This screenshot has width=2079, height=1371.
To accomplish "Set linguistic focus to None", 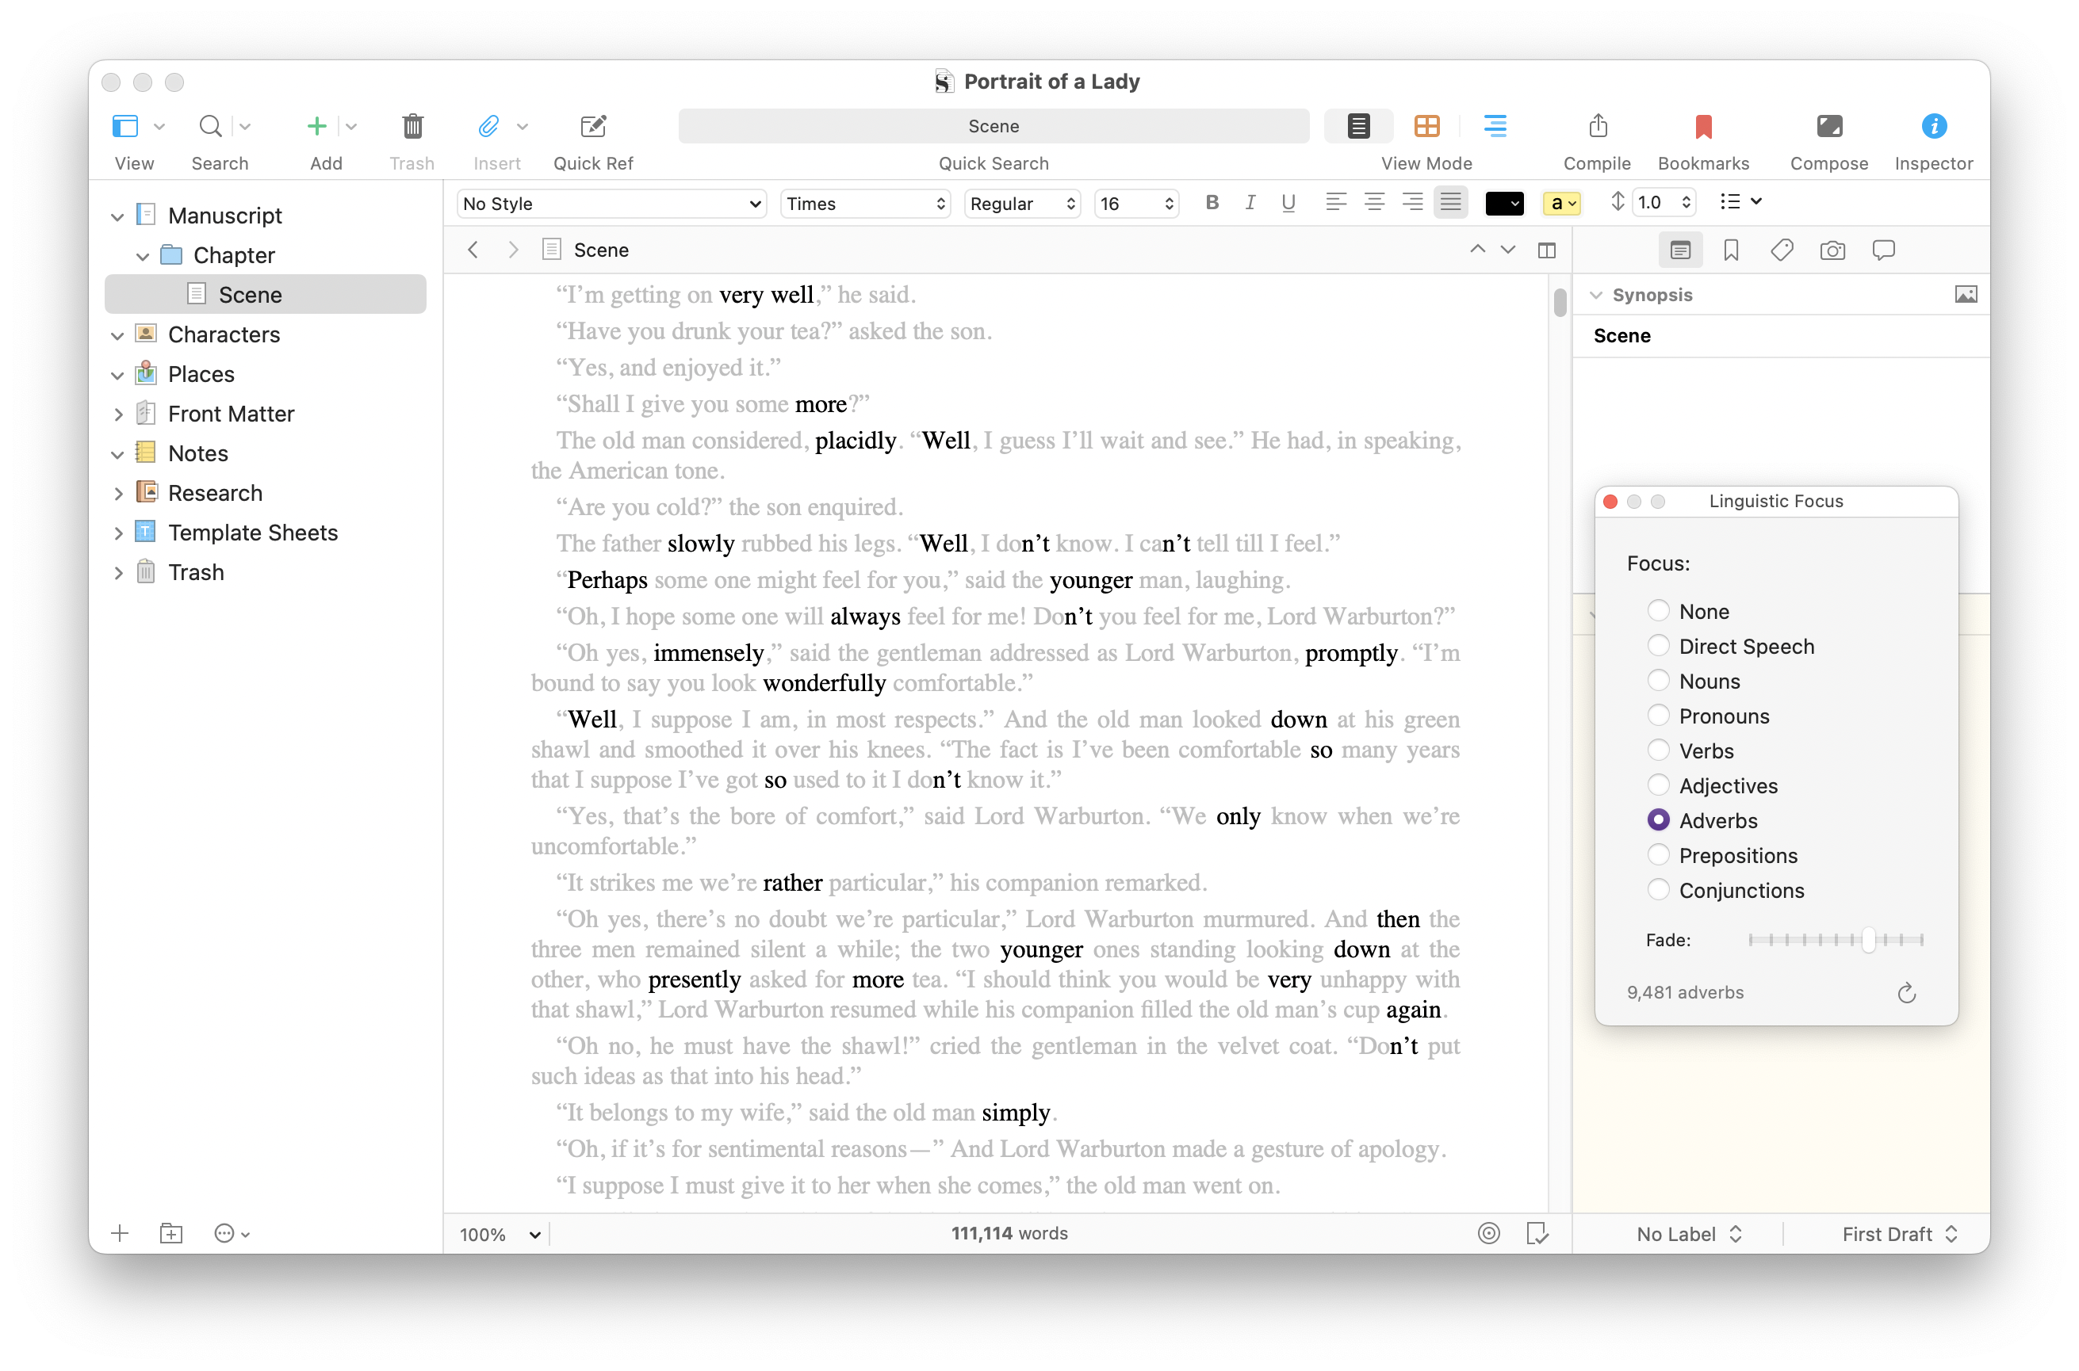I will (x=1657, y=611).
